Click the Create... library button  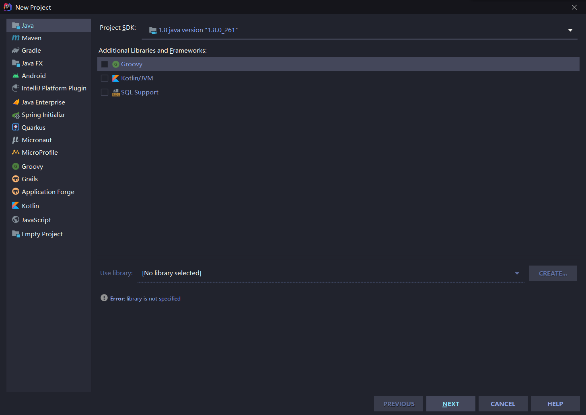point(553,273)
